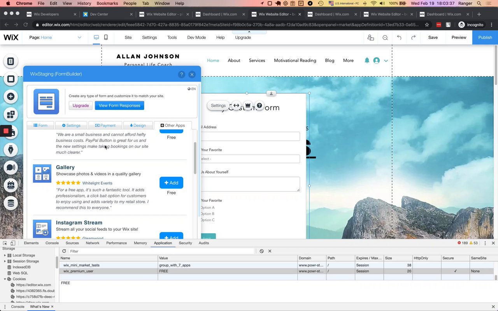Click the Other Apps list scrollbar
Image resolution: width=498 pixels, height=311 pixels.
[195, 158]
